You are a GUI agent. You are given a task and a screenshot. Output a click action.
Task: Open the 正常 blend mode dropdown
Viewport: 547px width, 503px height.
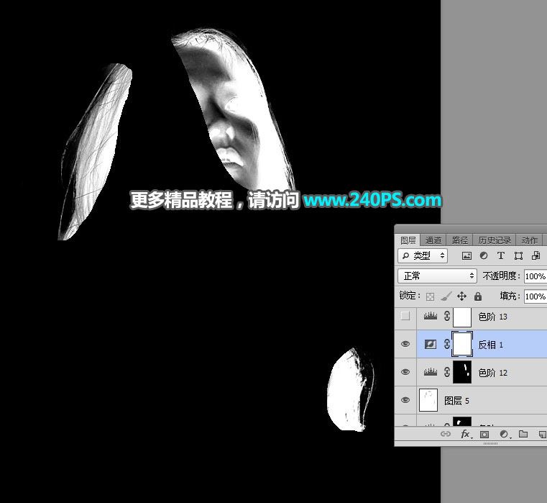pyautogui.click(x=437, y=276)
